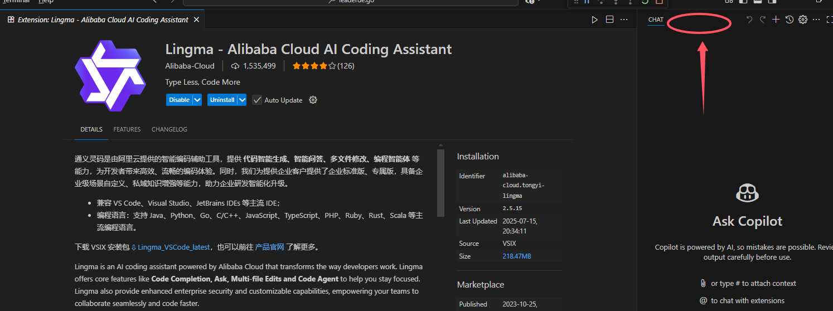Open the 产品官网 link

pos(270,247)
